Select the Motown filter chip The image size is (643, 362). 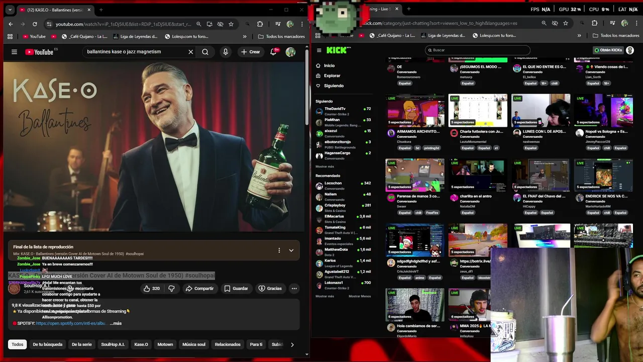pyautogui.click(x=165, y=344)
